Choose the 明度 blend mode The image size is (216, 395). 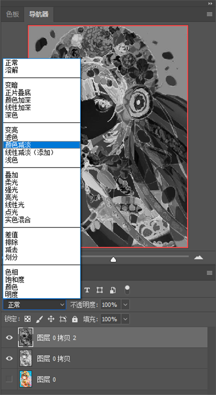pos(42,294)
